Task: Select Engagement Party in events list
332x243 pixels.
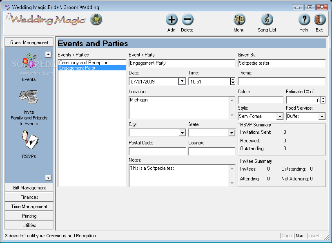Action: 92,68
